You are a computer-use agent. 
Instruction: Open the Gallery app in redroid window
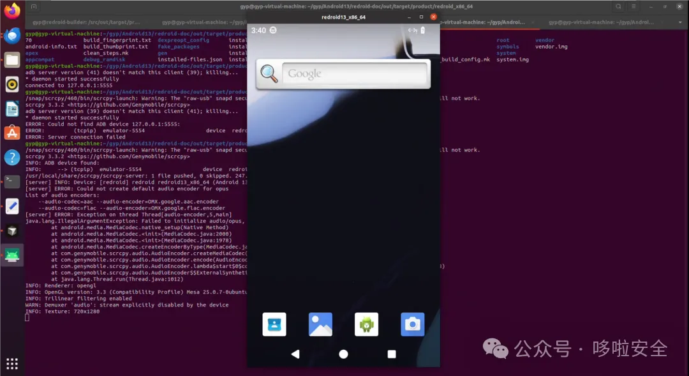pos(320,324)
